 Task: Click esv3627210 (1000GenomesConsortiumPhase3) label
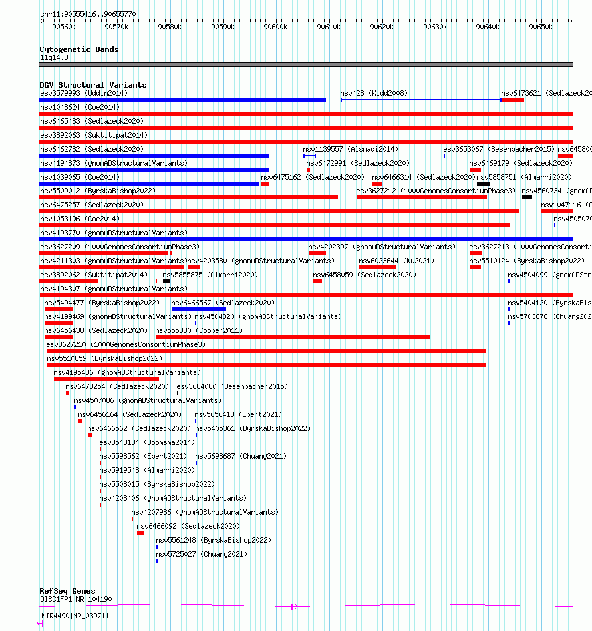point(126,345)
